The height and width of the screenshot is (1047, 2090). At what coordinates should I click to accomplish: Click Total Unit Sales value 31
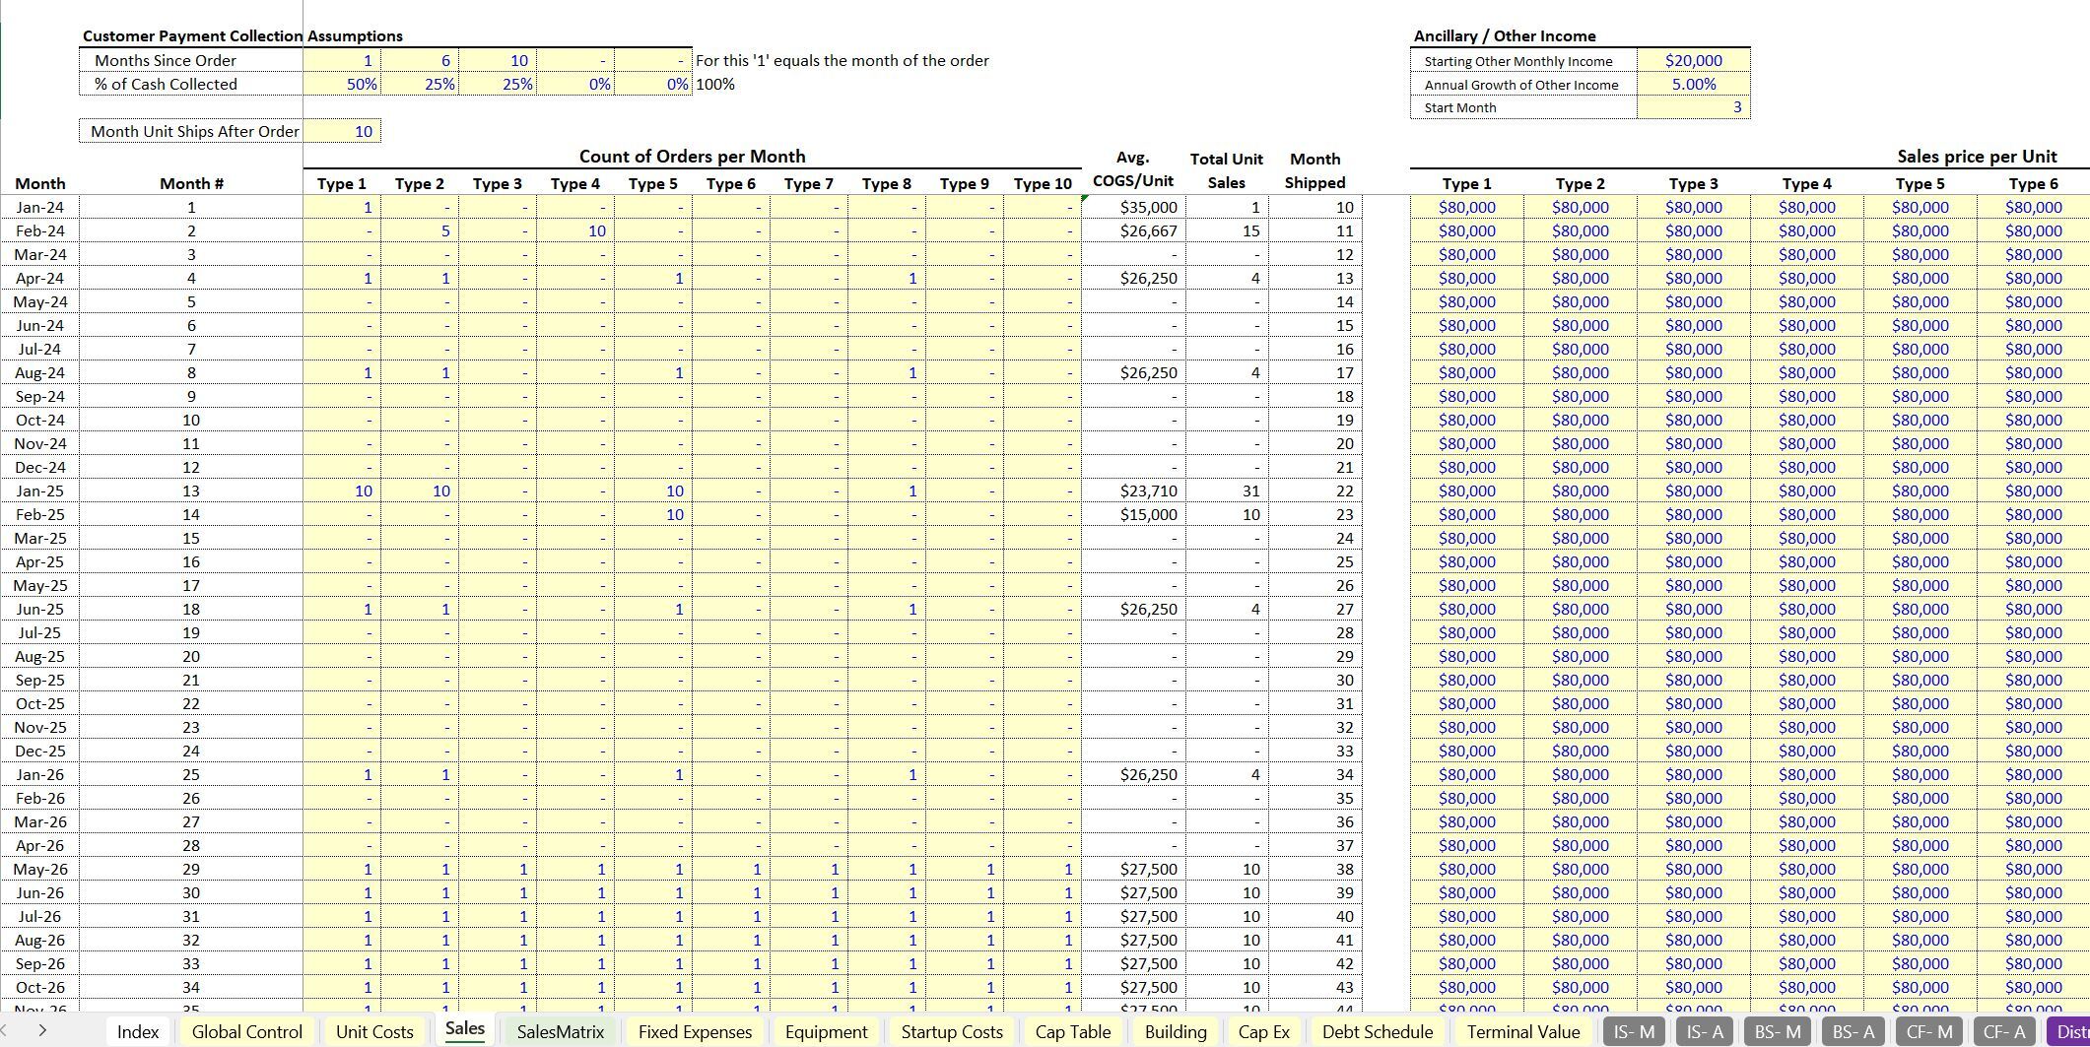1227,491
